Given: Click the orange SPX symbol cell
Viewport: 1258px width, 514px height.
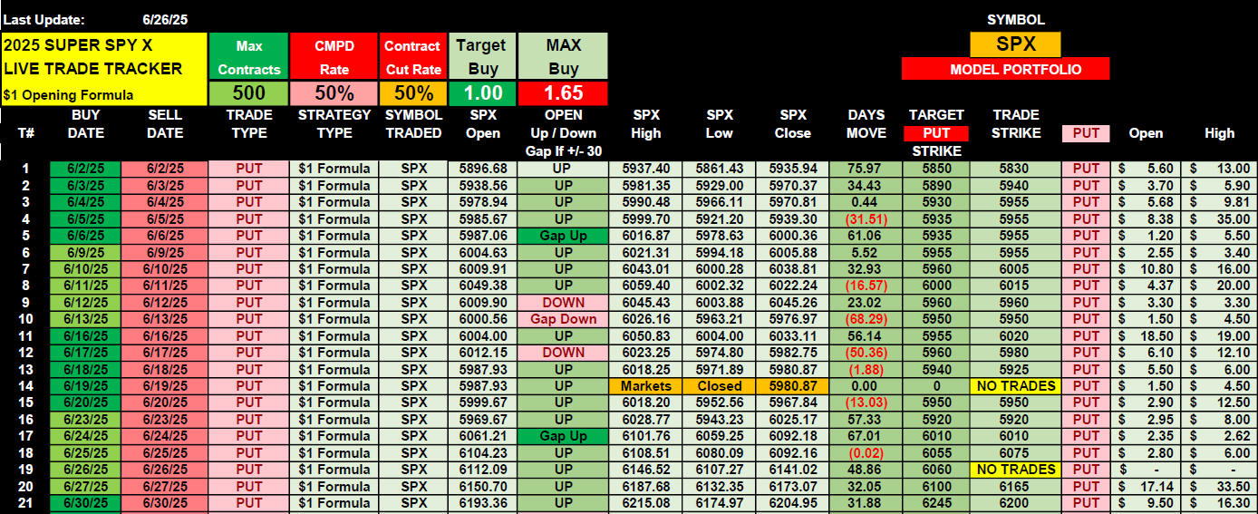Looking at the screenshot, I should coord(1015,44).
